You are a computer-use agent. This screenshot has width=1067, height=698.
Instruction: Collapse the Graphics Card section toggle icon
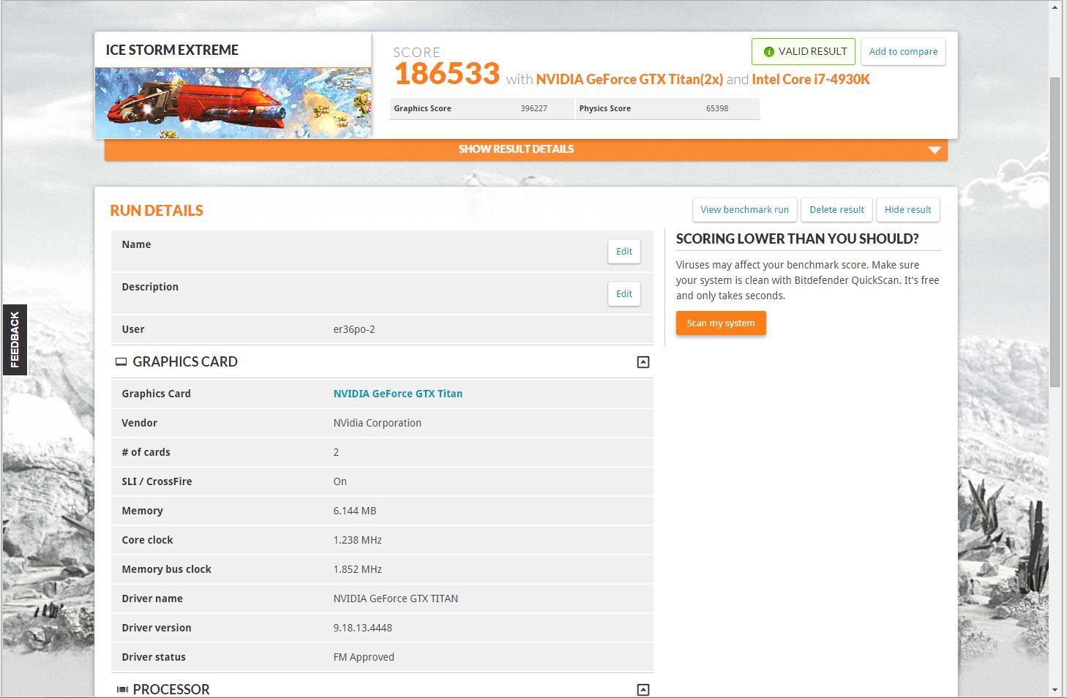pyautogui.click(x=643, y=362)
